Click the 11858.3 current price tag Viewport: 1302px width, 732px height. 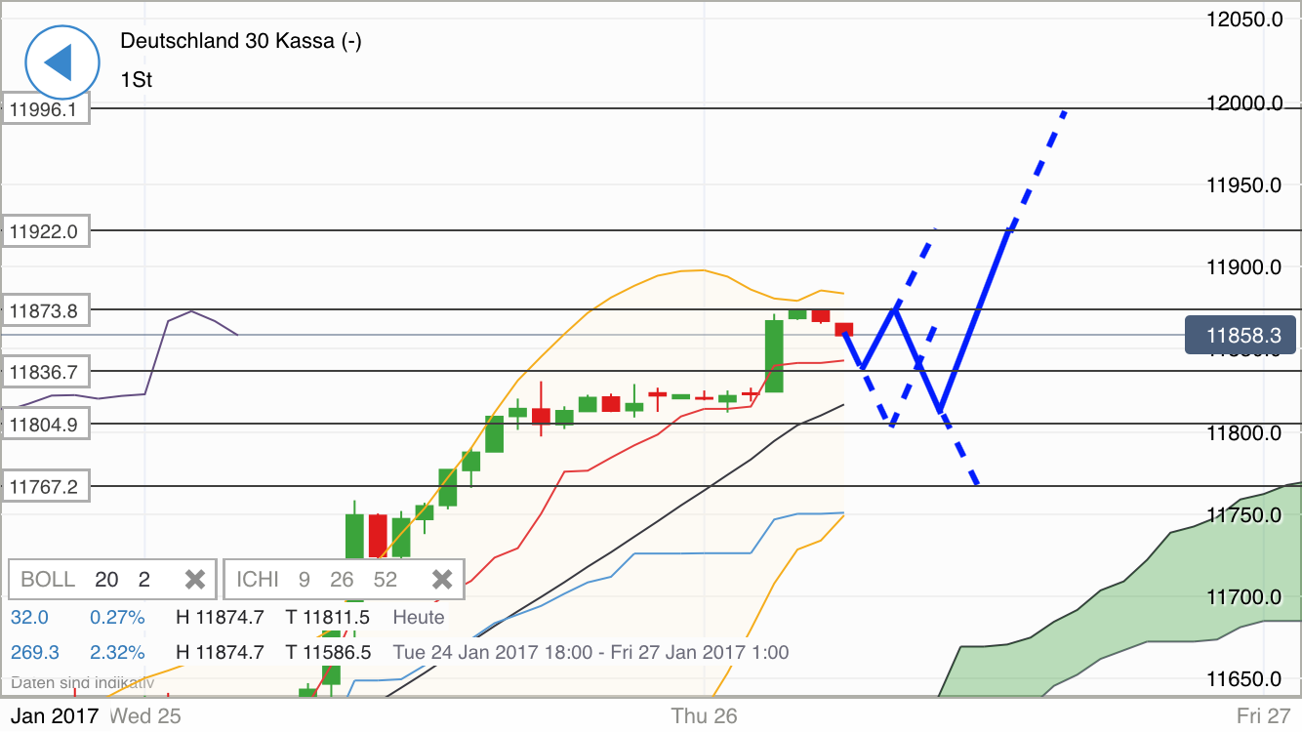point(1241,335)
